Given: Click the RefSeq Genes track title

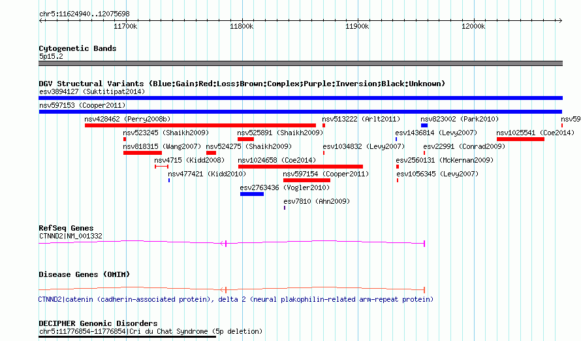Looking at the screenshot, I should point(66,228).
